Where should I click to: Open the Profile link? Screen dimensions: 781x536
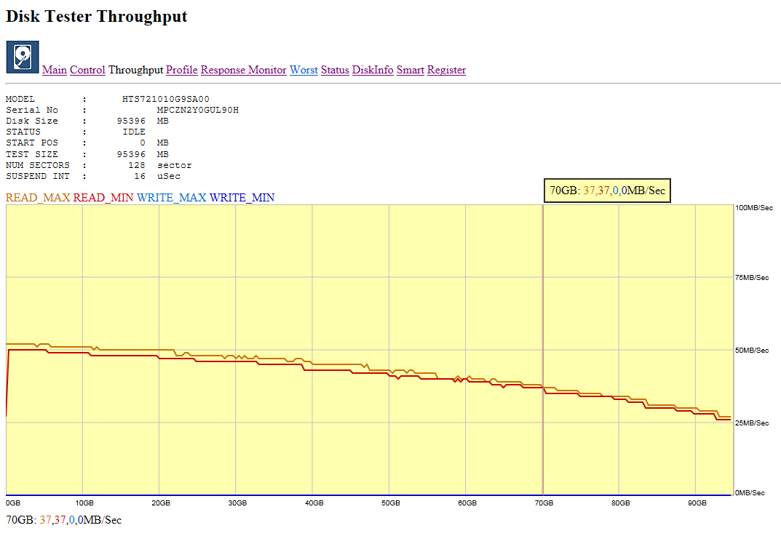tap(182, 70)
